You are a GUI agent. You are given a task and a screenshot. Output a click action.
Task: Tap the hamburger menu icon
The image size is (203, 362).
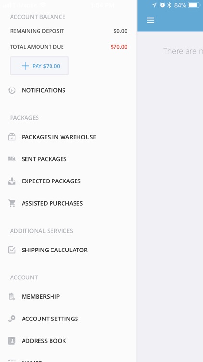tap(151, 20)
